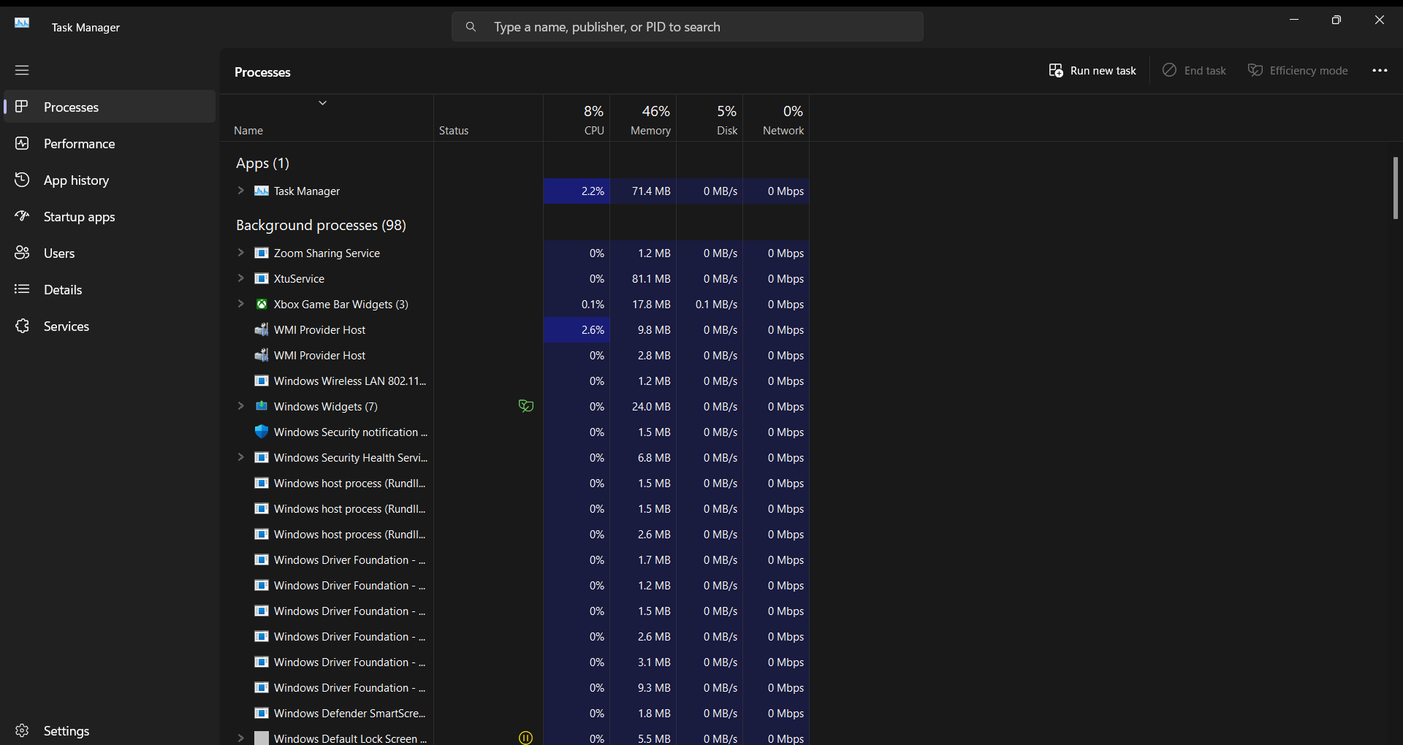
Task: Enable Efficiency mode button
Action: [x=1298, y=70]
